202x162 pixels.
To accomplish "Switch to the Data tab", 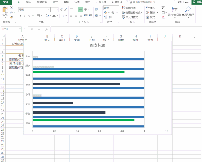I will (x=66, y=2).
